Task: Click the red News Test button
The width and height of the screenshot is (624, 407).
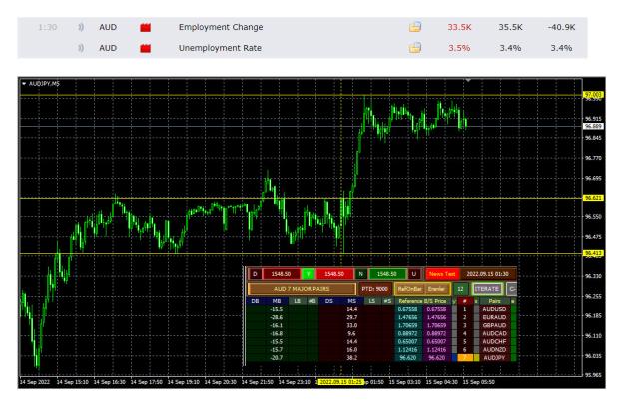Action: [x=442, y=274]
